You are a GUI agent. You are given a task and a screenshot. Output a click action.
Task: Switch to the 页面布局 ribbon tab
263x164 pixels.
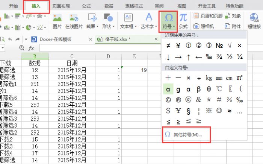pyautogui.click(x=61, y=6)
